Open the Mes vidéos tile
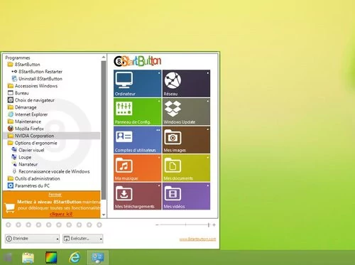Image resolution: width=355 pixels, height=265 pixels. coord(186,196)
